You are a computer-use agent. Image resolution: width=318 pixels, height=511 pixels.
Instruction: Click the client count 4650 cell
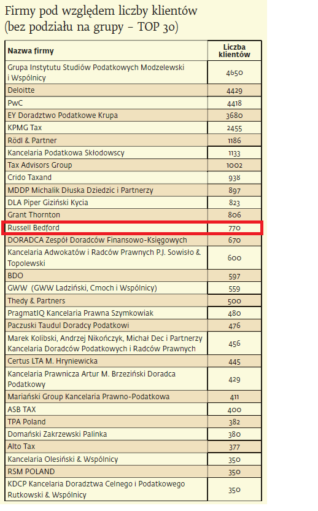[x=235, y=72]
